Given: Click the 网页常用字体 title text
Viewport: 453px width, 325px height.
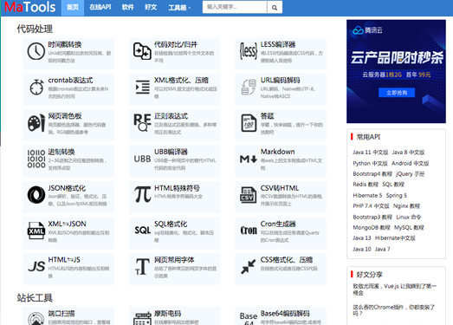Looking at the screenshot, I should (x=174, y=260).
